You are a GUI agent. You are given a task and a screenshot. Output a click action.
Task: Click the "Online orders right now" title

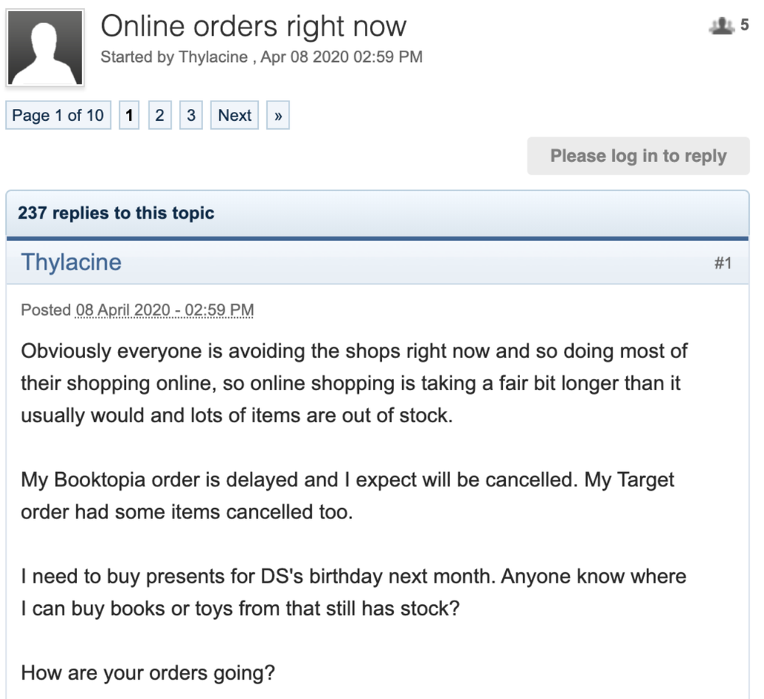254,27
